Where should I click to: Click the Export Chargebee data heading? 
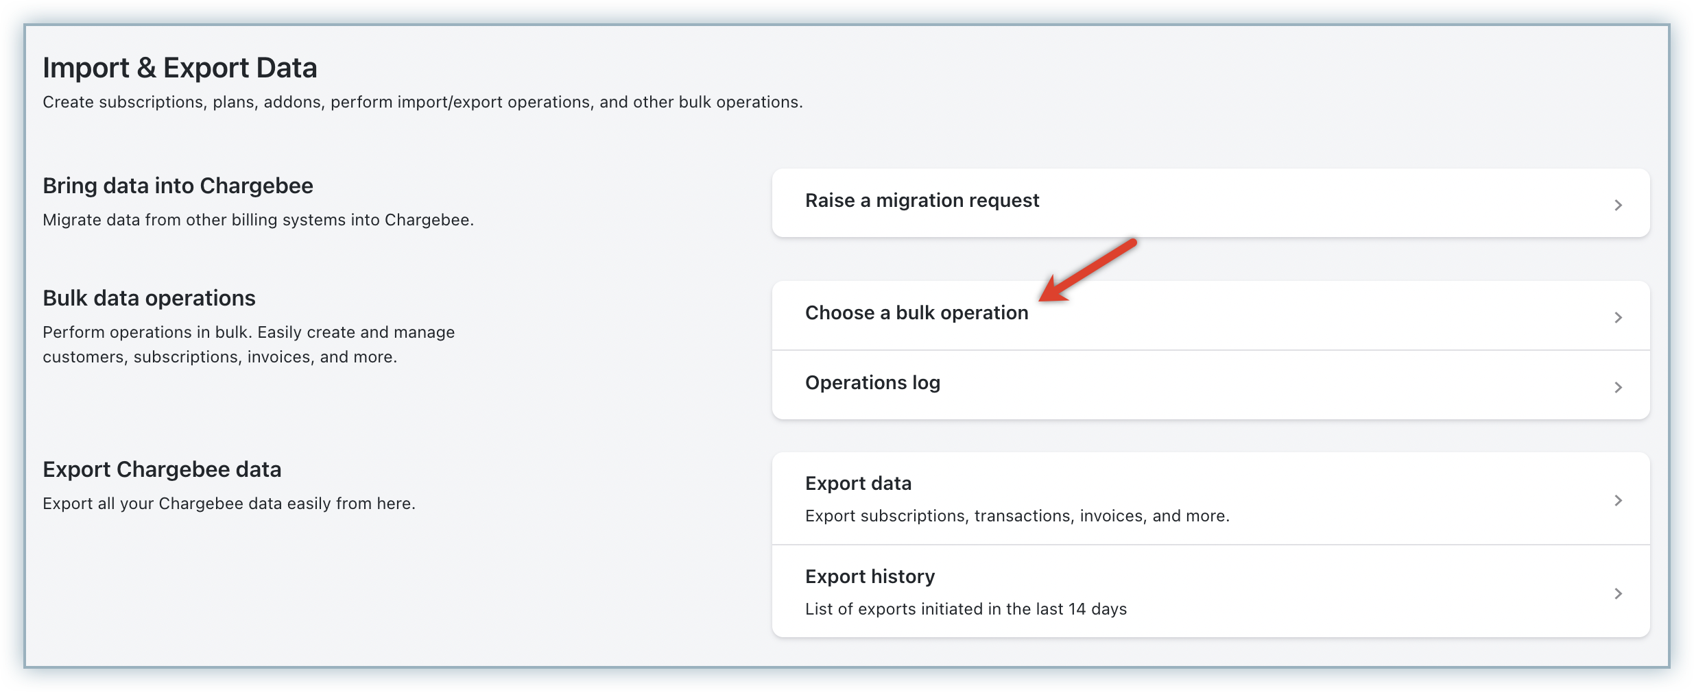point(162,469)
